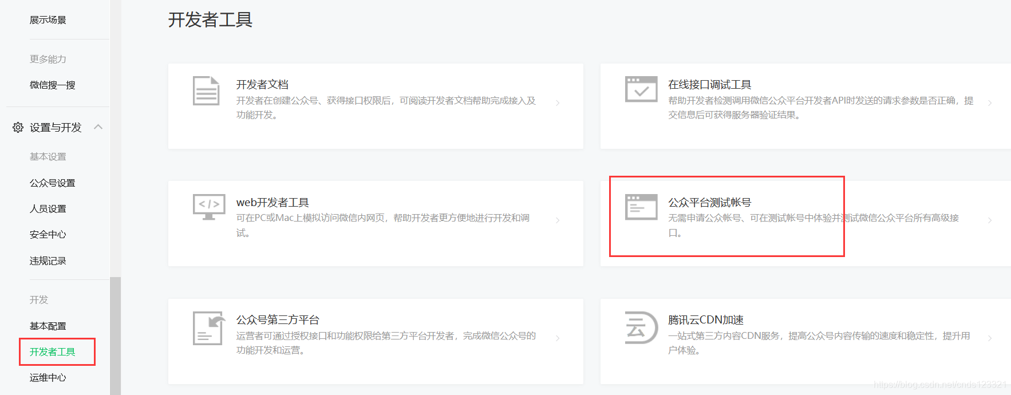The image size is (1011, 395).
Task: Click the 在线接口调试工具 window-check icon
Action: 641,89
